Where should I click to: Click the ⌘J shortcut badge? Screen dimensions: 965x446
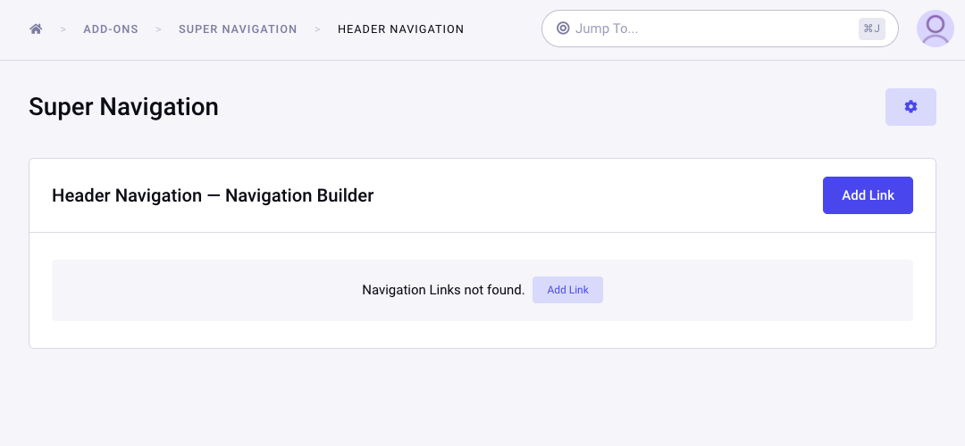[x=871, y=29]
